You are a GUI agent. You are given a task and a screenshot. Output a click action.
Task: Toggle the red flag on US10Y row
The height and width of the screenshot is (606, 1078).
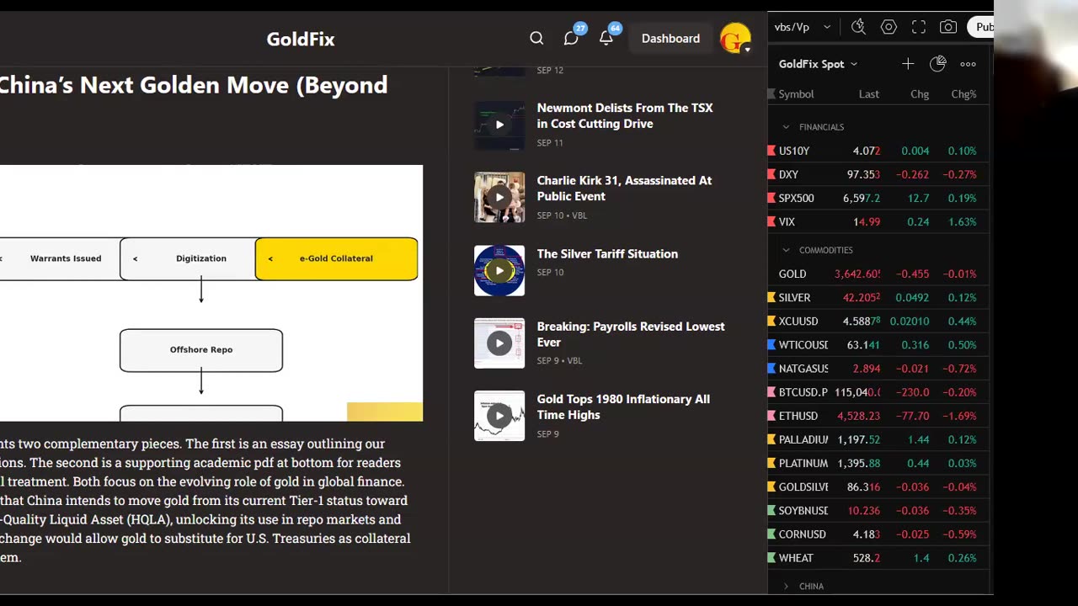771,151
